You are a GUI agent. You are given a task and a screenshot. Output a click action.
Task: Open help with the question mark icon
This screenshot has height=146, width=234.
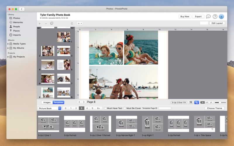(x=215, y=17)
